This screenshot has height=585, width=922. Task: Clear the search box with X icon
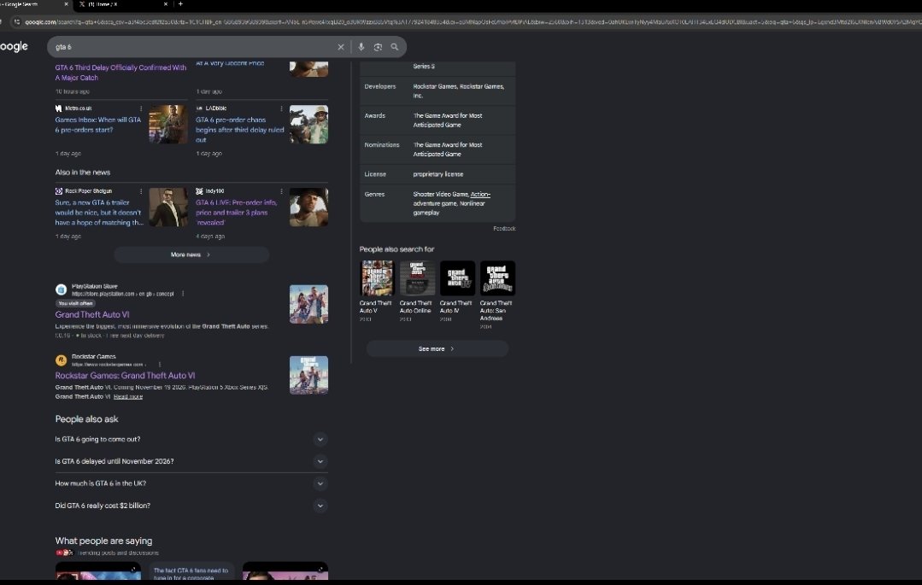pos(340,47)
